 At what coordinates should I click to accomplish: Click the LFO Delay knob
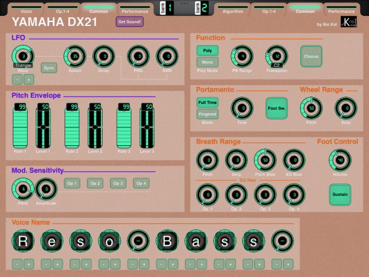coord(104,56)
